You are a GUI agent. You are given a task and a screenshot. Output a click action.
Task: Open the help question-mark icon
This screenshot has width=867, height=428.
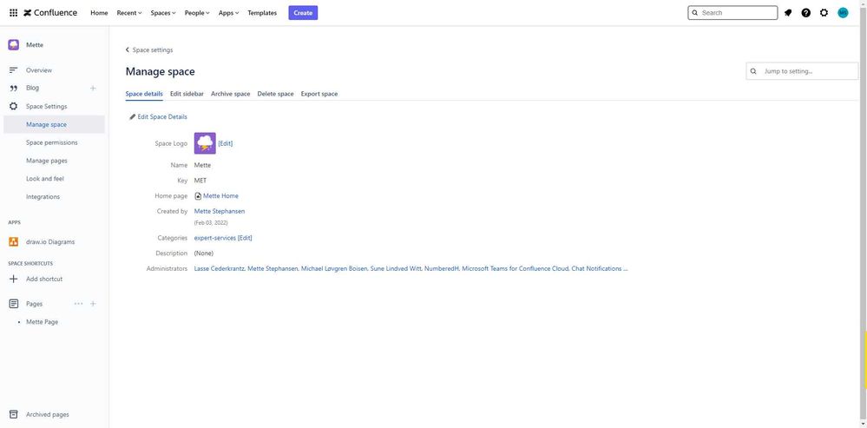[805, 13]
